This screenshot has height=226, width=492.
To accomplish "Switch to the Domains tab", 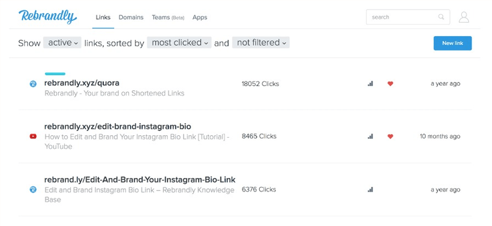I will pyautogui.click(x=131, y=17).
